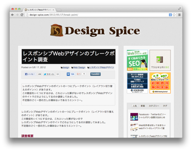Click the Facebook いいね! button
The height and width of the screenshot is (151, 192).
point(30,74)
